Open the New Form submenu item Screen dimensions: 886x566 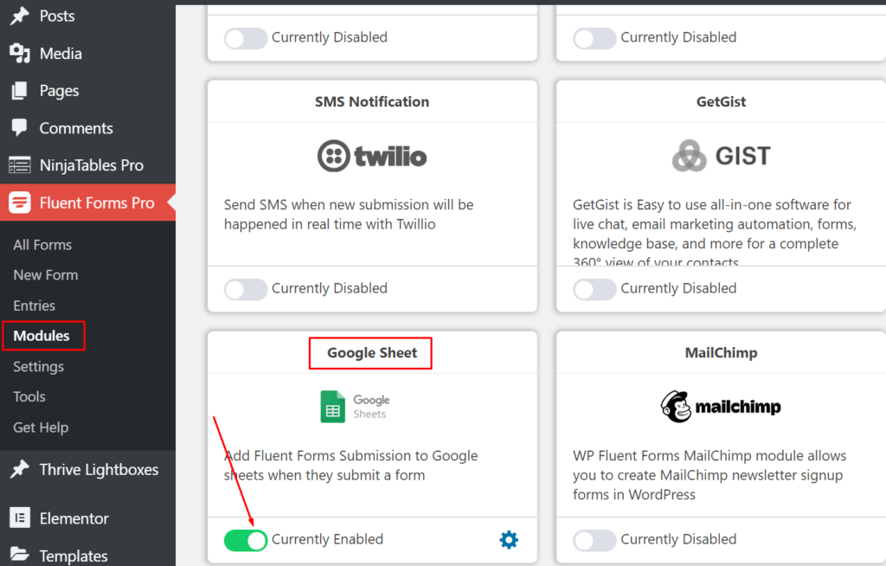pyautogui.click(x=46, y=275)
